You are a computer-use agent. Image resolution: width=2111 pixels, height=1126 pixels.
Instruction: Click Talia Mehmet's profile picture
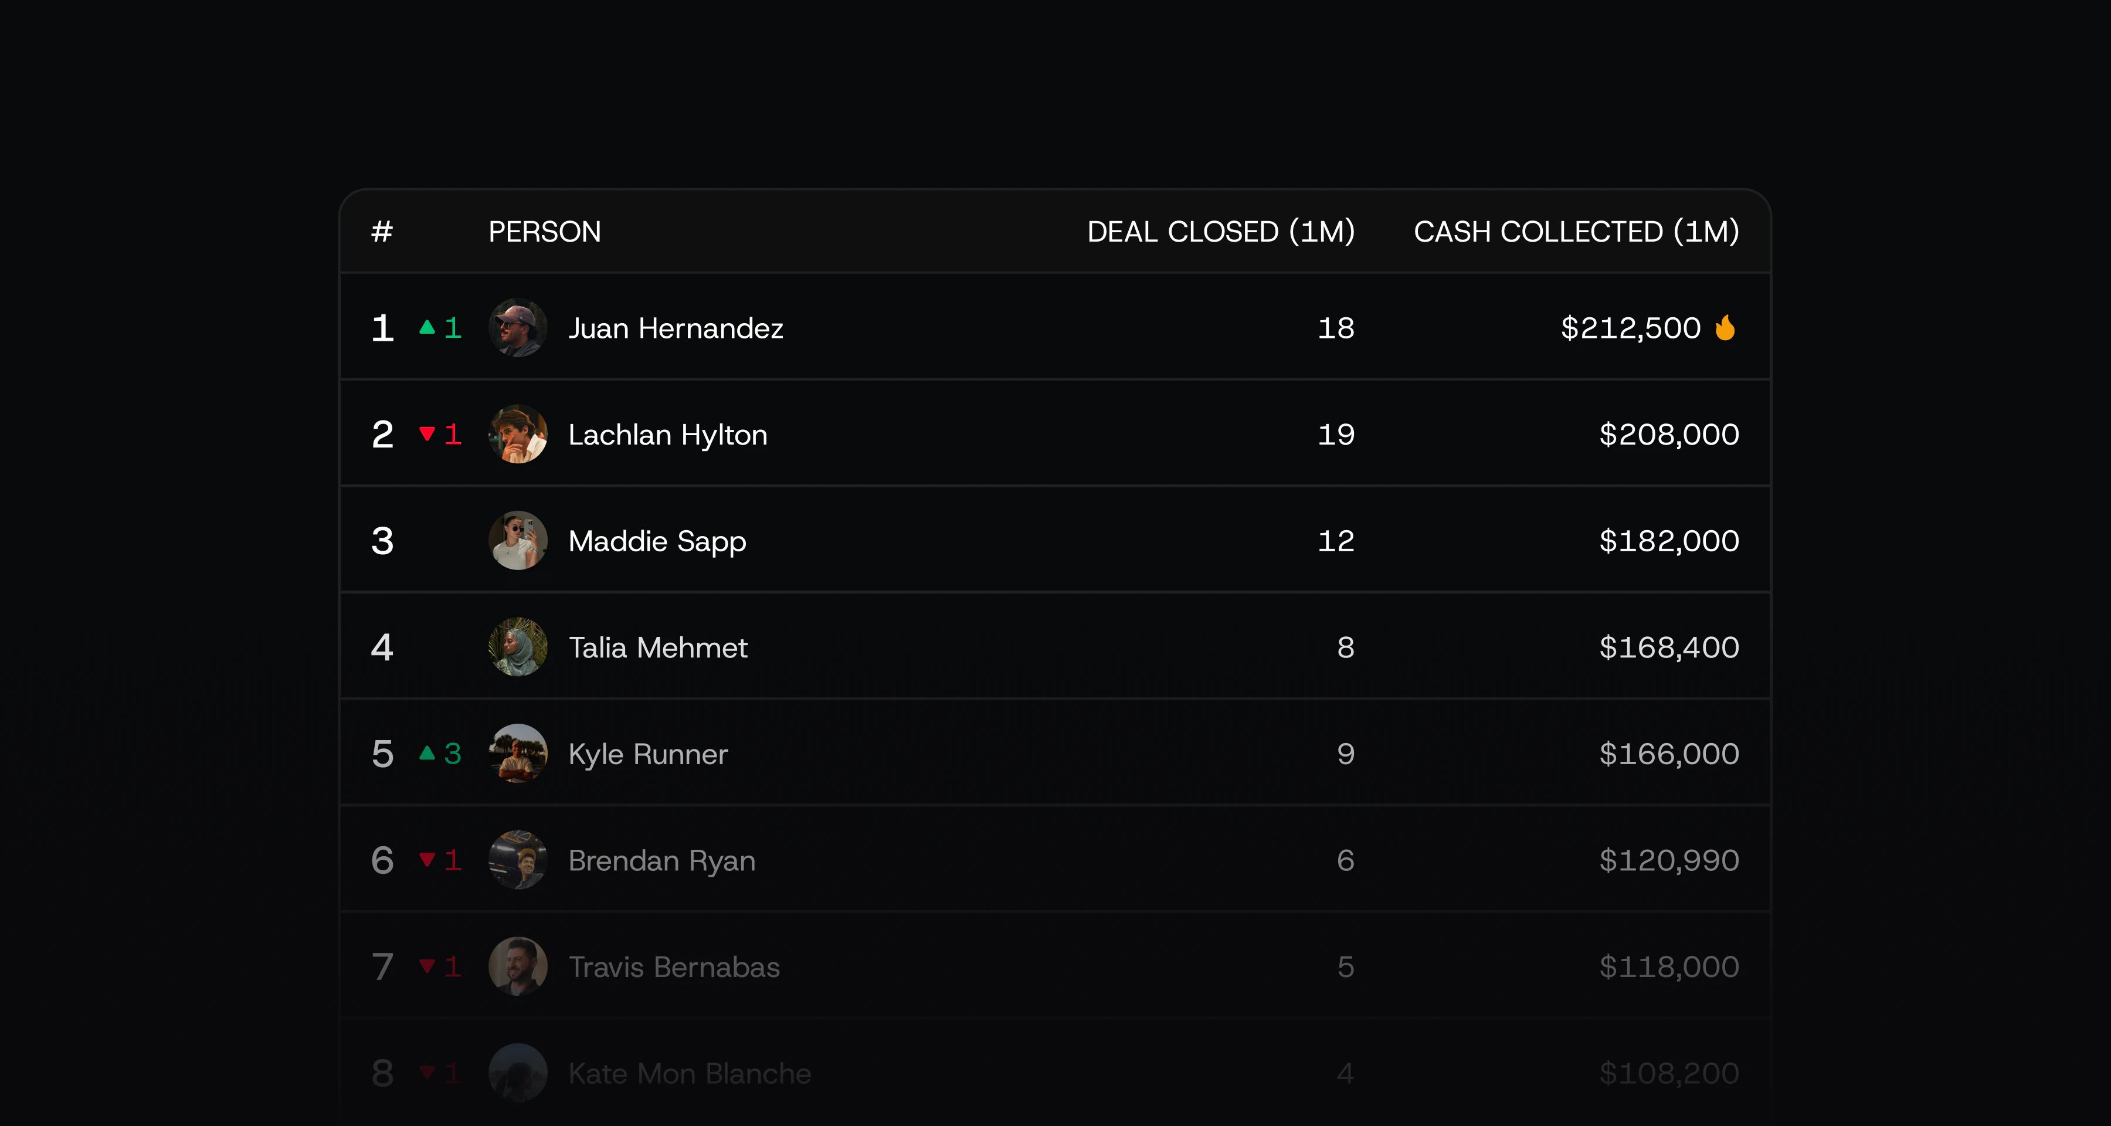pyautogui.click(x=518, y=647)
